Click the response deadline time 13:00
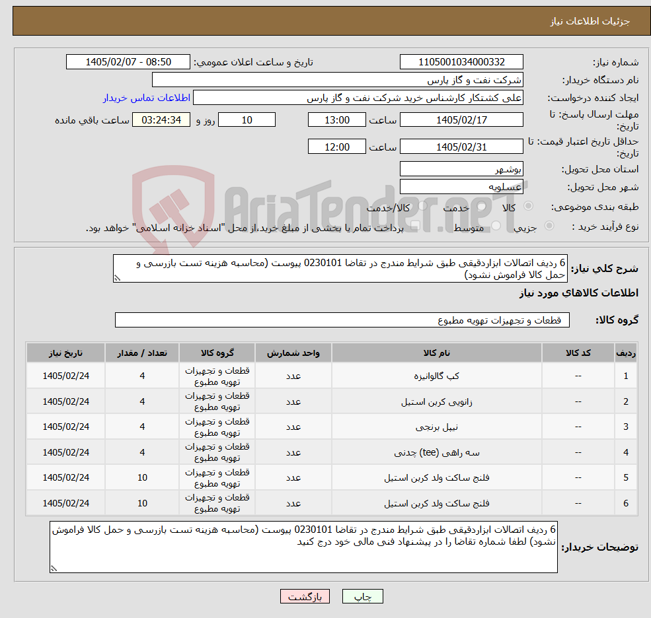 (336, 120)
